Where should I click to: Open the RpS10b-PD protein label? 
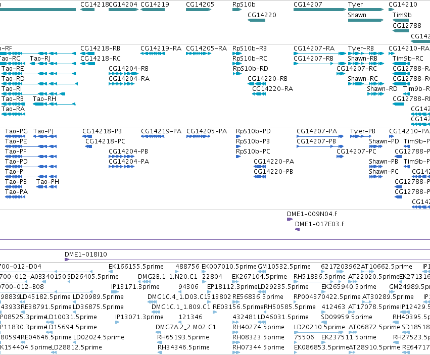(x=253, y=131)
